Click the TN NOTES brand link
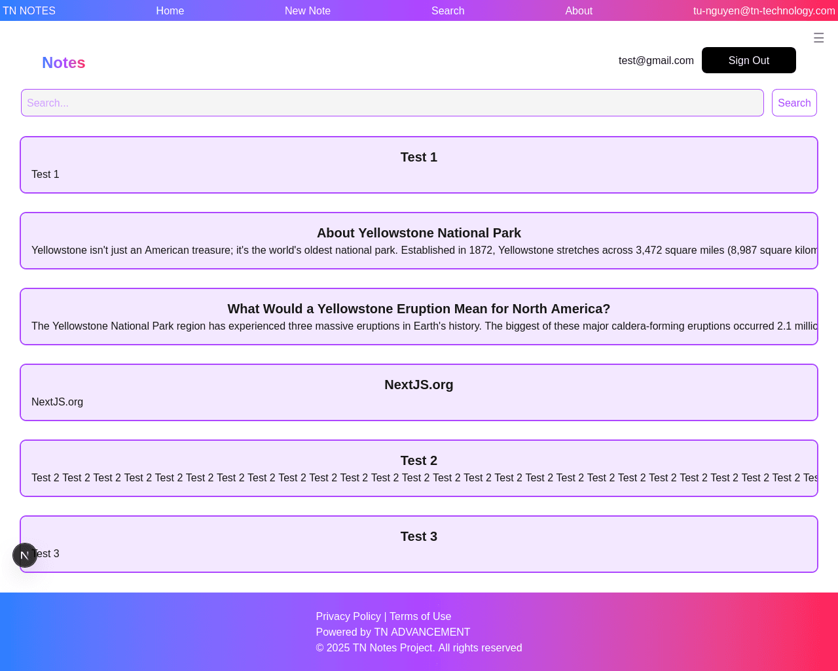 click(x=29, y=11)
